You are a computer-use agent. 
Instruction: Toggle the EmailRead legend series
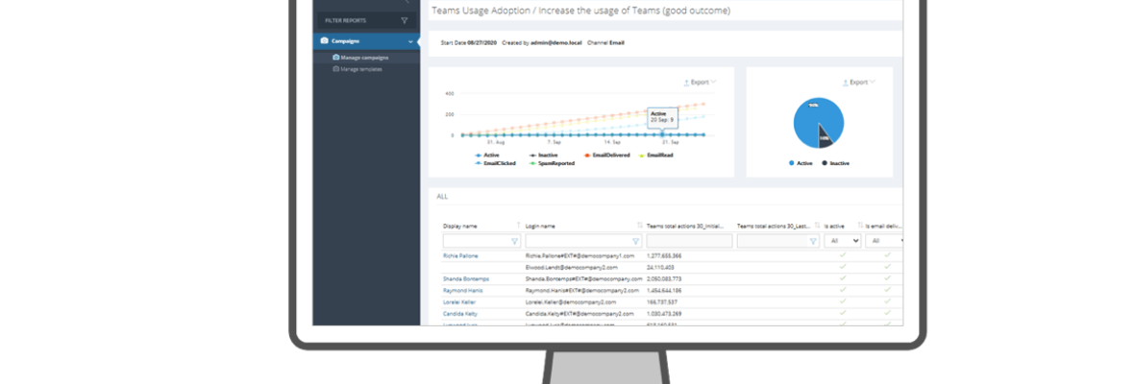point(657,156)
